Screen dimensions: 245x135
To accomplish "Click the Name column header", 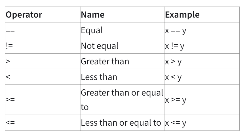I will 92,15.
